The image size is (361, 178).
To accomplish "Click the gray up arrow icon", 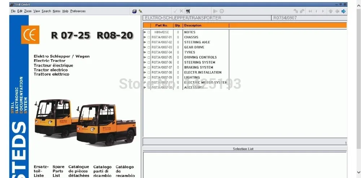I will coord(331,11).
